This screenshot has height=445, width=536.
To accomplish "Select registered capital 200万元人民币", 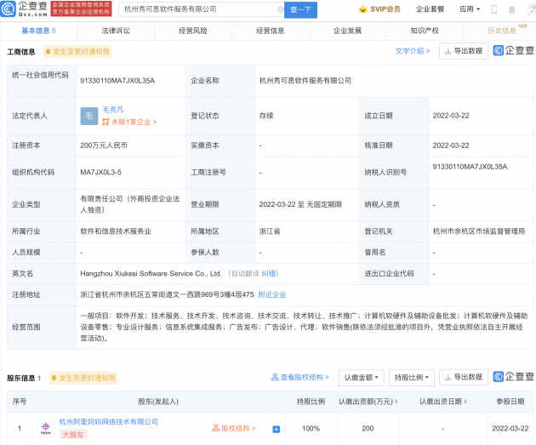I will tap(104, 145).
